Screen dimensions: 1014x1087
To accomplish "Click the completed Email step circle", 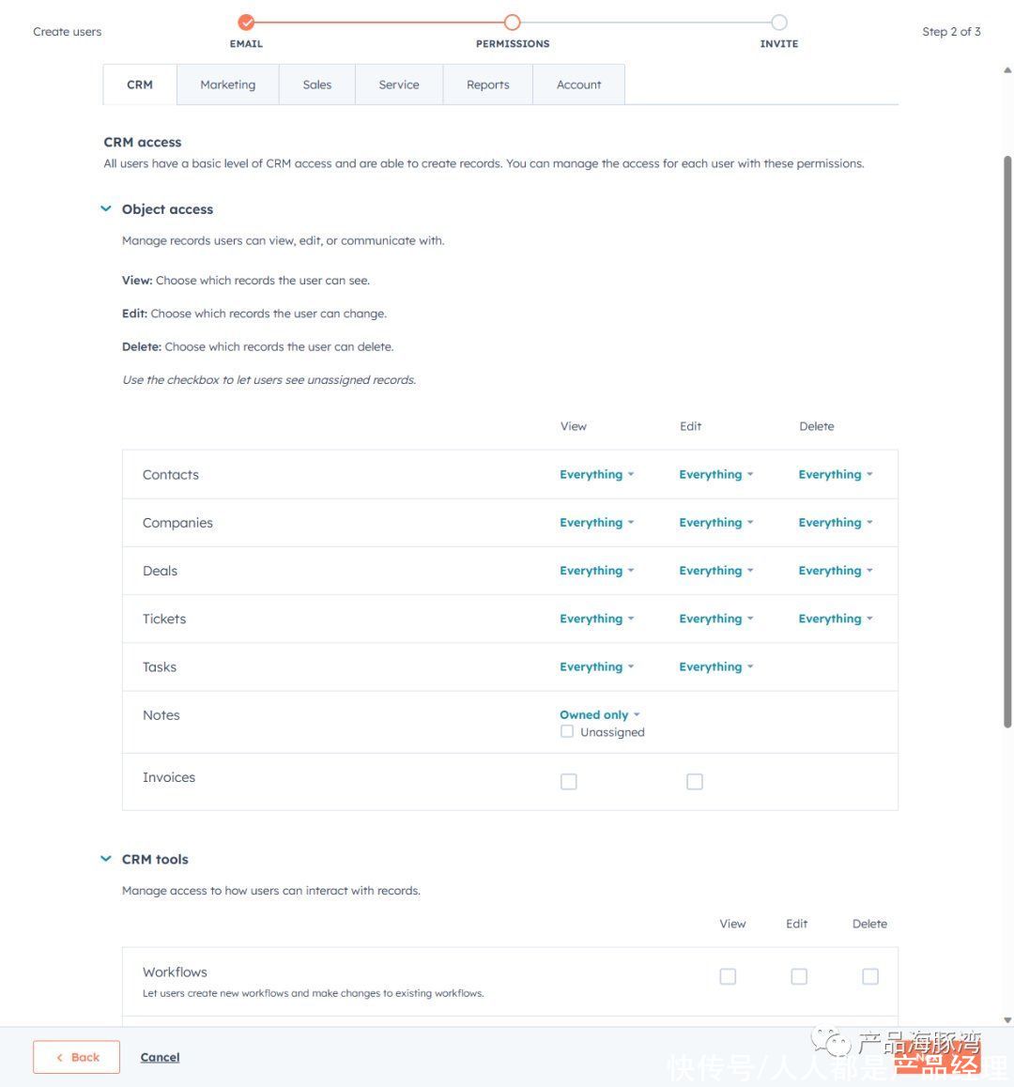I will 246,23.
